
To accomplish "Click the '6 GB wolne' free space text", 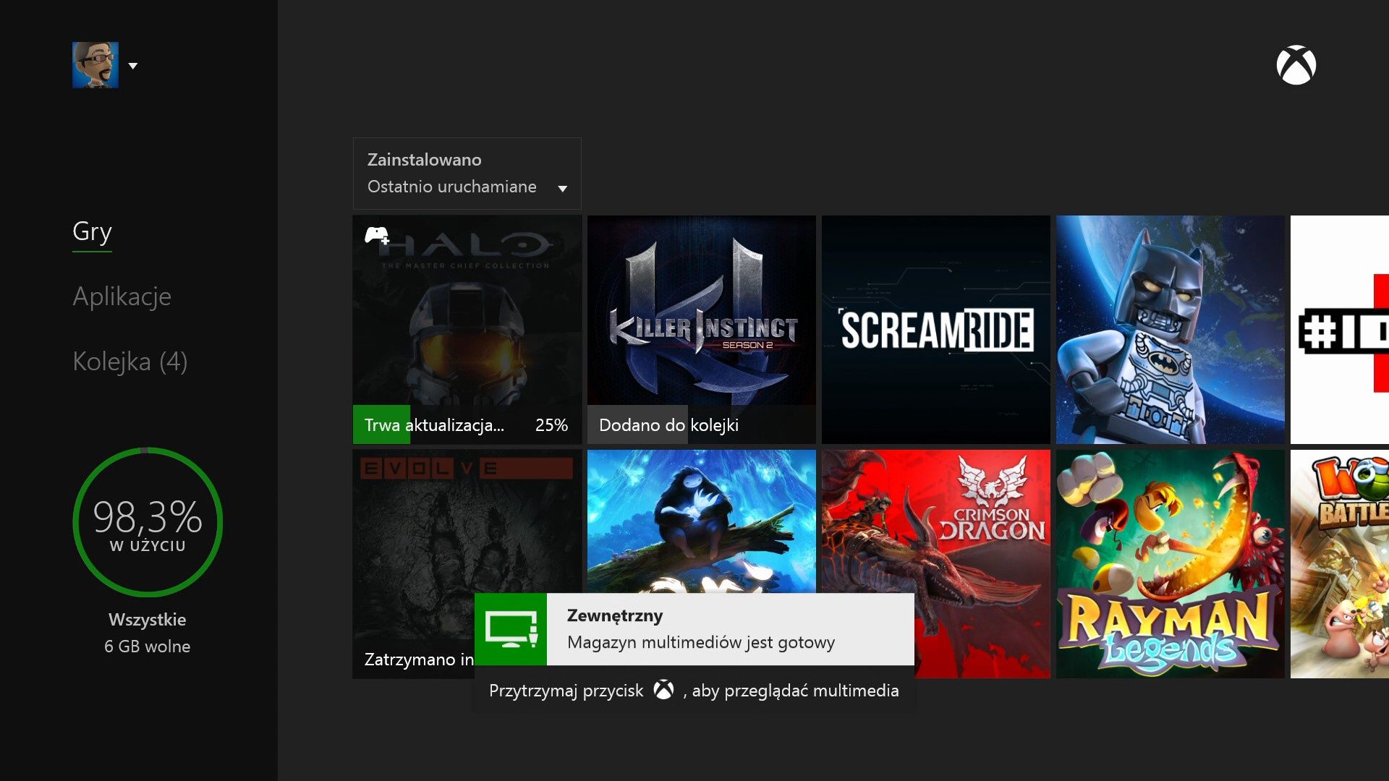I will click(148, 646).
